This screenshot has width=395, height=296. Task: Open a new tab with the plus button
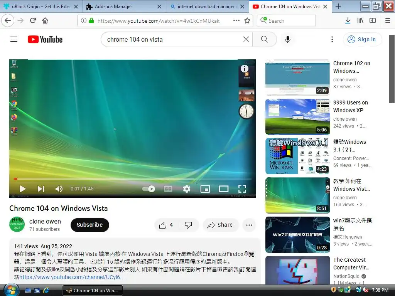(x=338, y=7)
